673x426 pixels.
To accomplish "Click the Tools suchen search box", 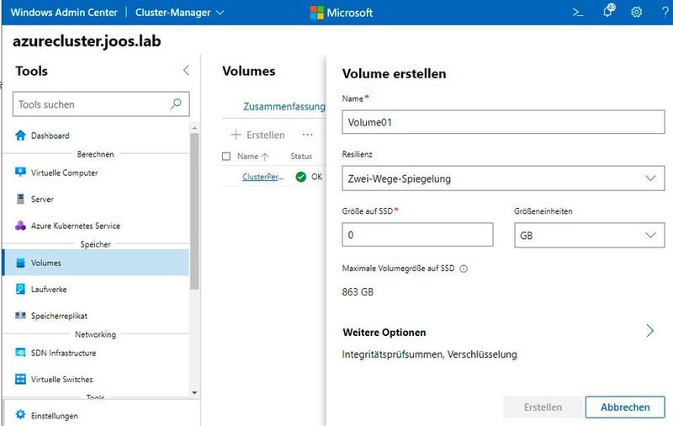I will point(101,104).
